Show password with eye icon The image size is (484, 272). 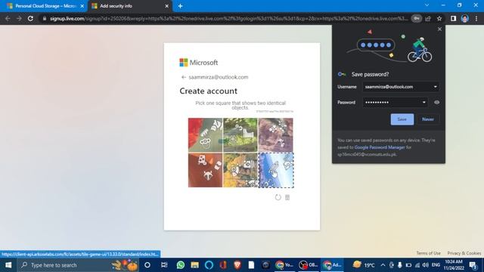pyautogui.click(x=436, y=103)
